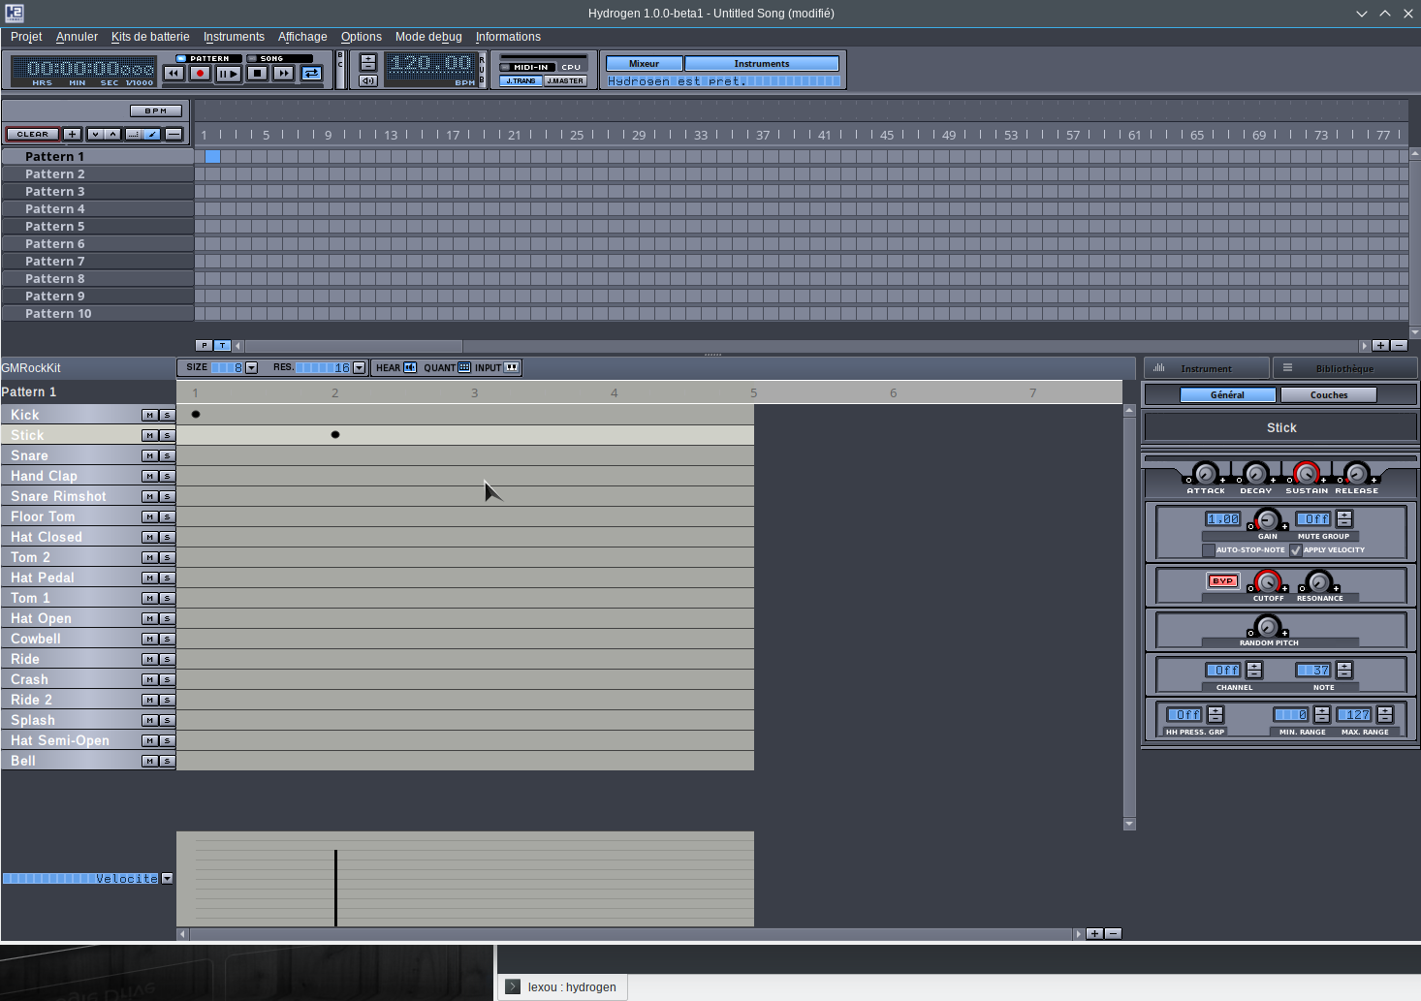Toggle the BYP filter bypass button
The height and width of the screenshot is (1001, 1421).
pos(1223,581)
